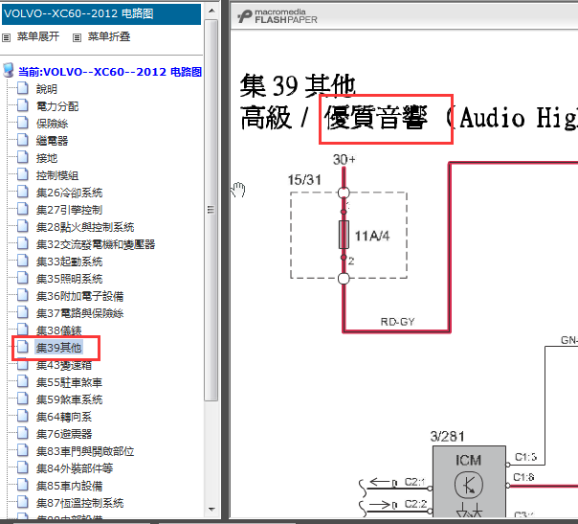This screenshot has width=578, height=524.
Task: Open 集84外裝部件等 entry
Action: click(75, 468)
